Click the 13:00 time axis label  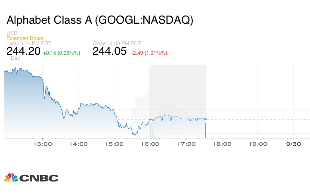coord(43,144)
